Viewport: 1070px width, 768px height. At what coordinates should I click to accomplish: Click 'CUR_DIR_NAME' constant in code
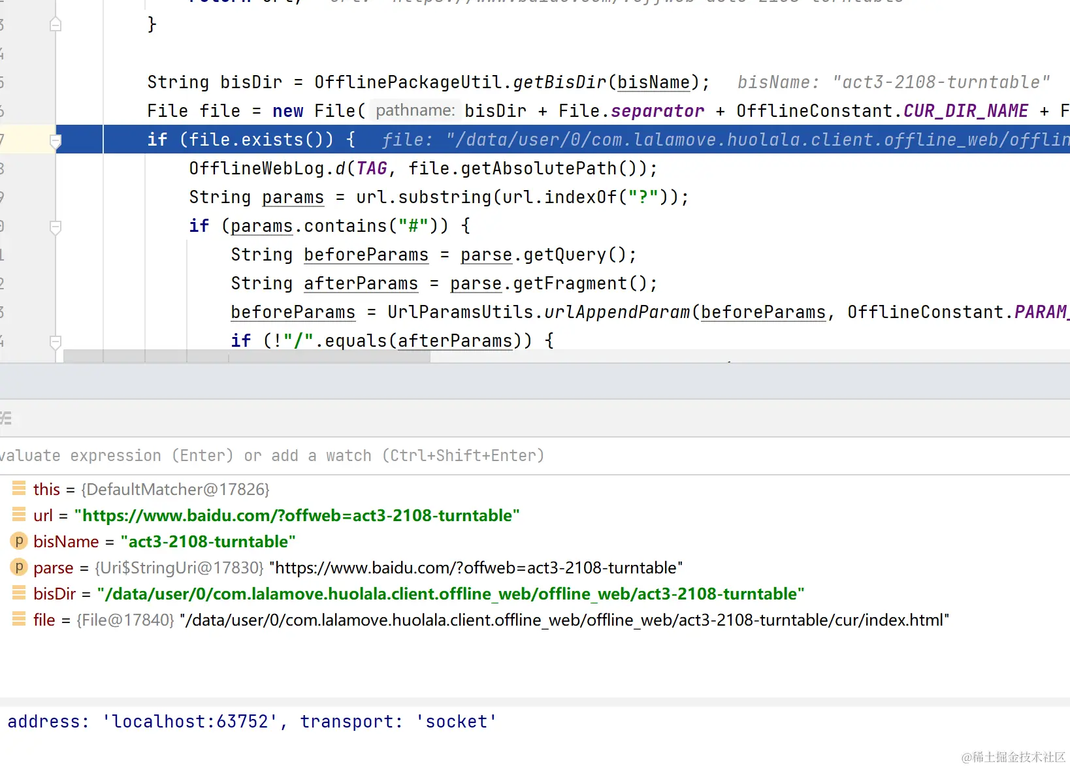click(x=965, y=111)
